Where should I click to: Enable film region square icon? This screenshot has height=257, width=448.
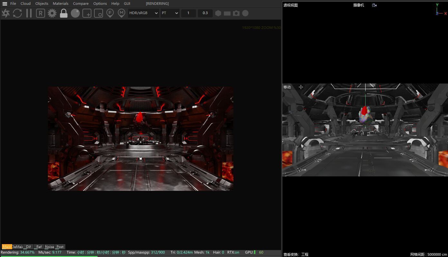98,13
